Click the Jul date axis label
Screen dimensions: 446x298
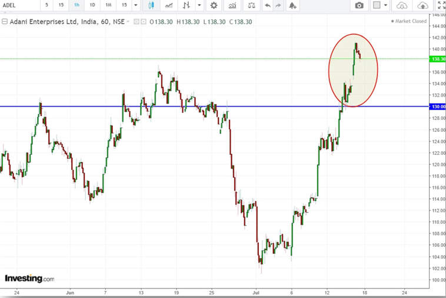[256, 293]
